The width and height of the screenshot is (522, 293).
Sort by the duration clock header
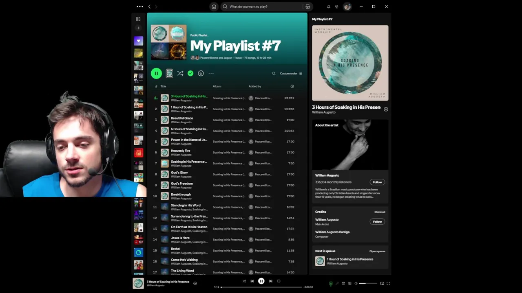(292, 86)
